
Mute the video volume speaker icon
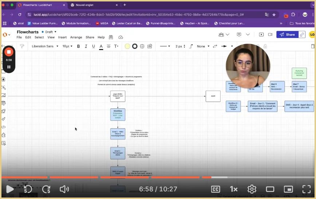(x=64, y=189)
